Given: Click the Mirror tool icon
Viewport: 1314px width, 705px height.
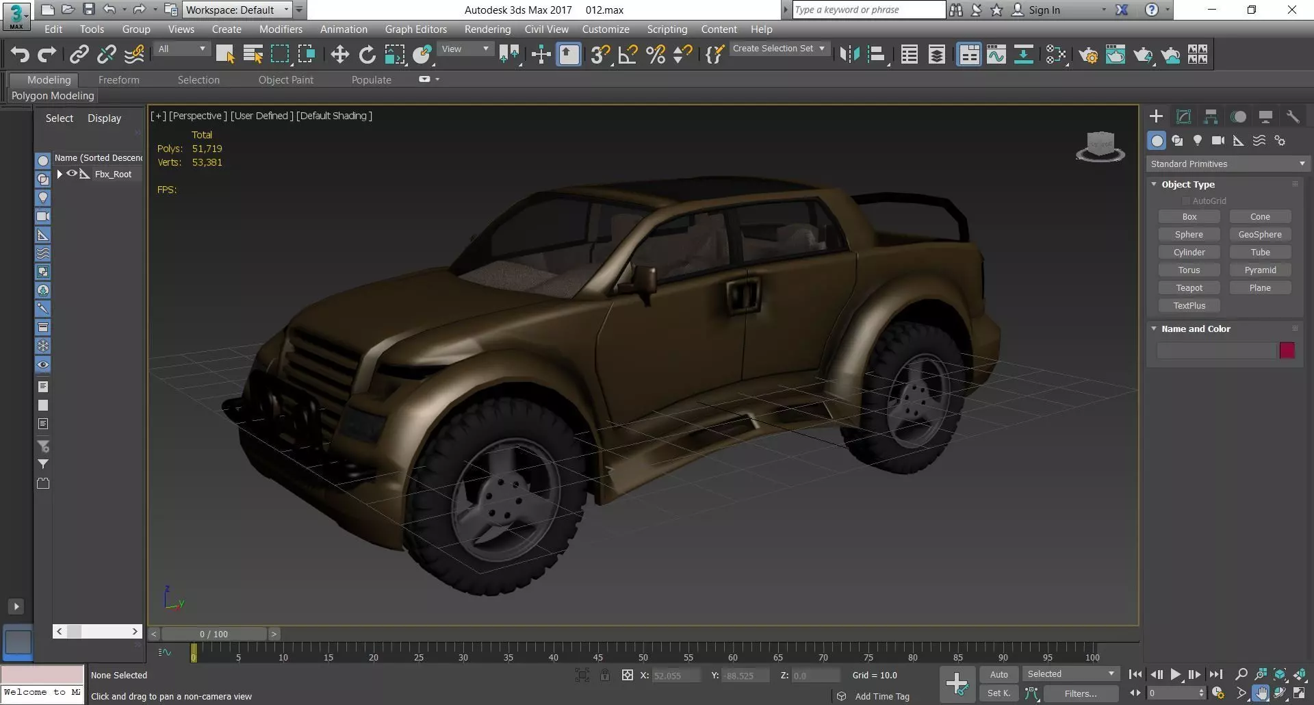Looking at the screenshot, I should [849, 55].
